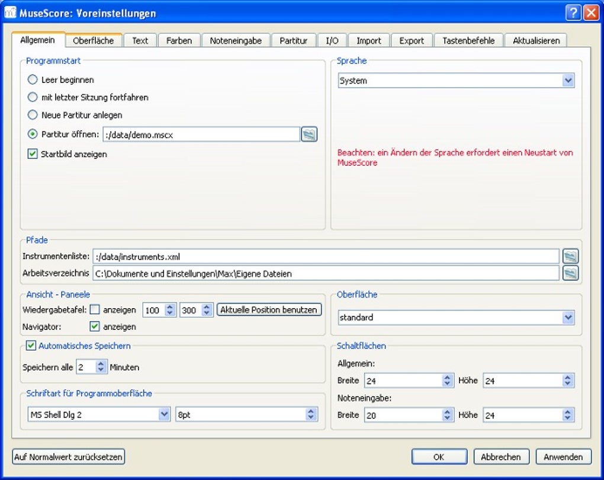Expand the Oberfläche 'standard' dropdown
This screenshot has width=604, height=480.
568,318
